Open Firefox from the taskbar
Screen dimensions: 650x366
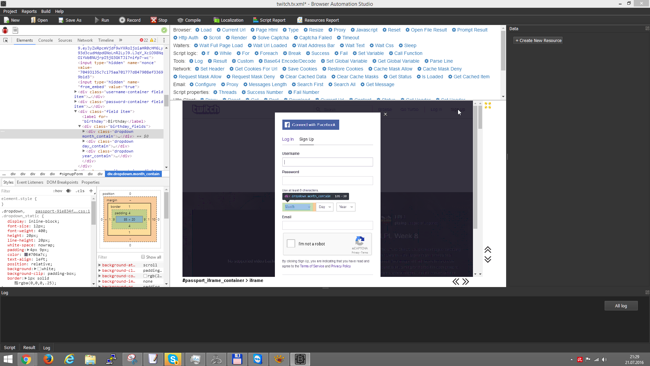pyautogui.click(x=48, y=359)
